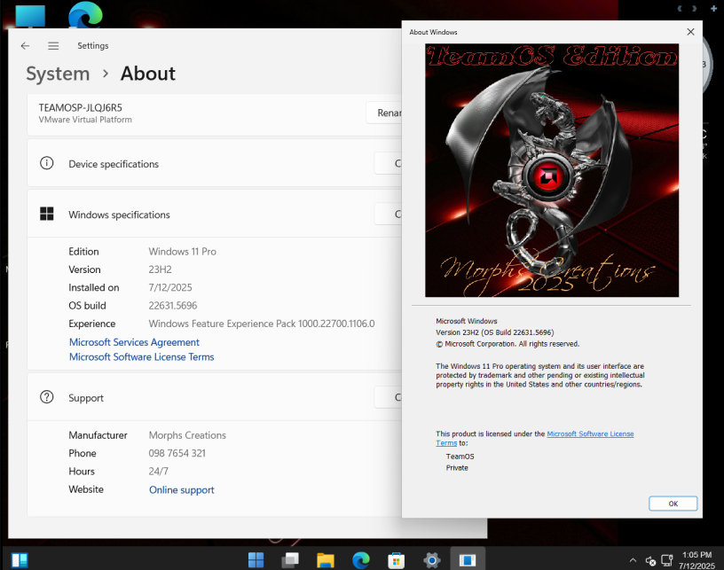This screenshot has width=724, height=570.
Task: Click the Microsoft Corporation copyright line
Action: pyautogui.click(x=508, y=344)
